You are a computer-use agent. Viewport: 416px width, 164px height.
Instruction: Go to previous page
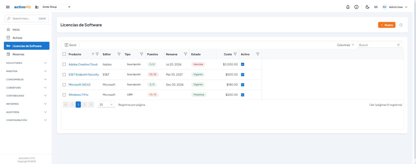pos(72,104)
